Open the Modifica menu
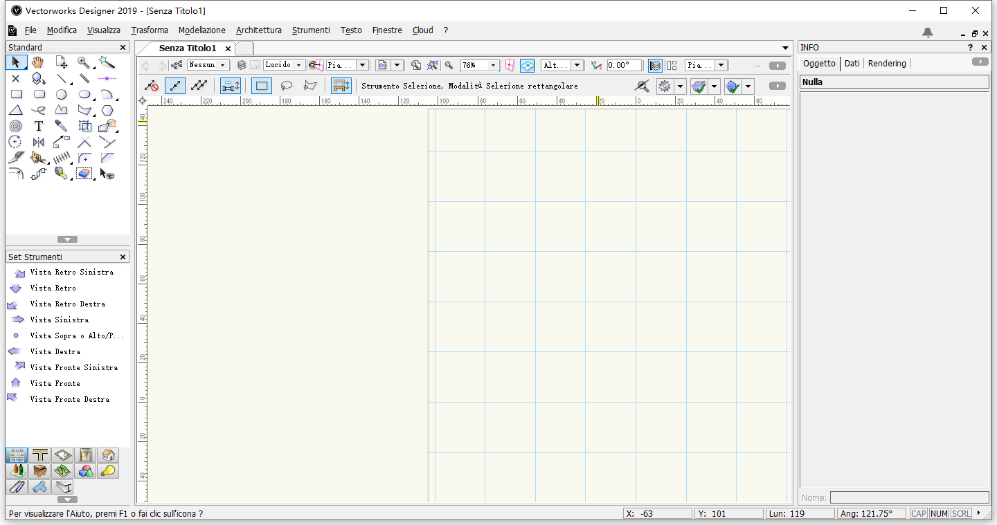997x525 pixels. coord(62,30)
